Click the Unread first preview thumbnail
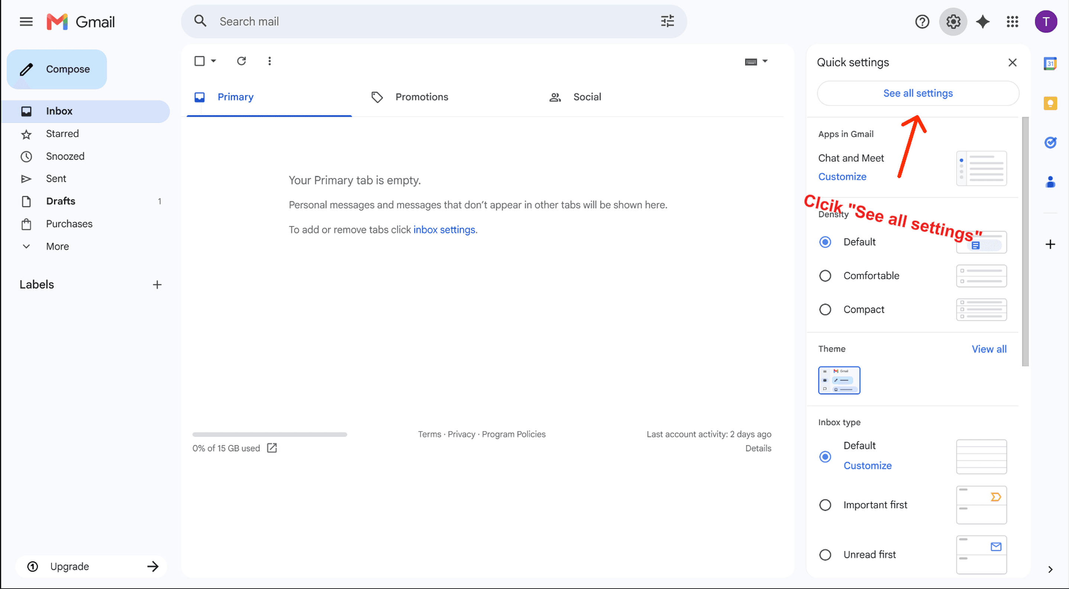The height and width of the screenshot is (589, 1069). pyautogui.click(x=981, y=555)
